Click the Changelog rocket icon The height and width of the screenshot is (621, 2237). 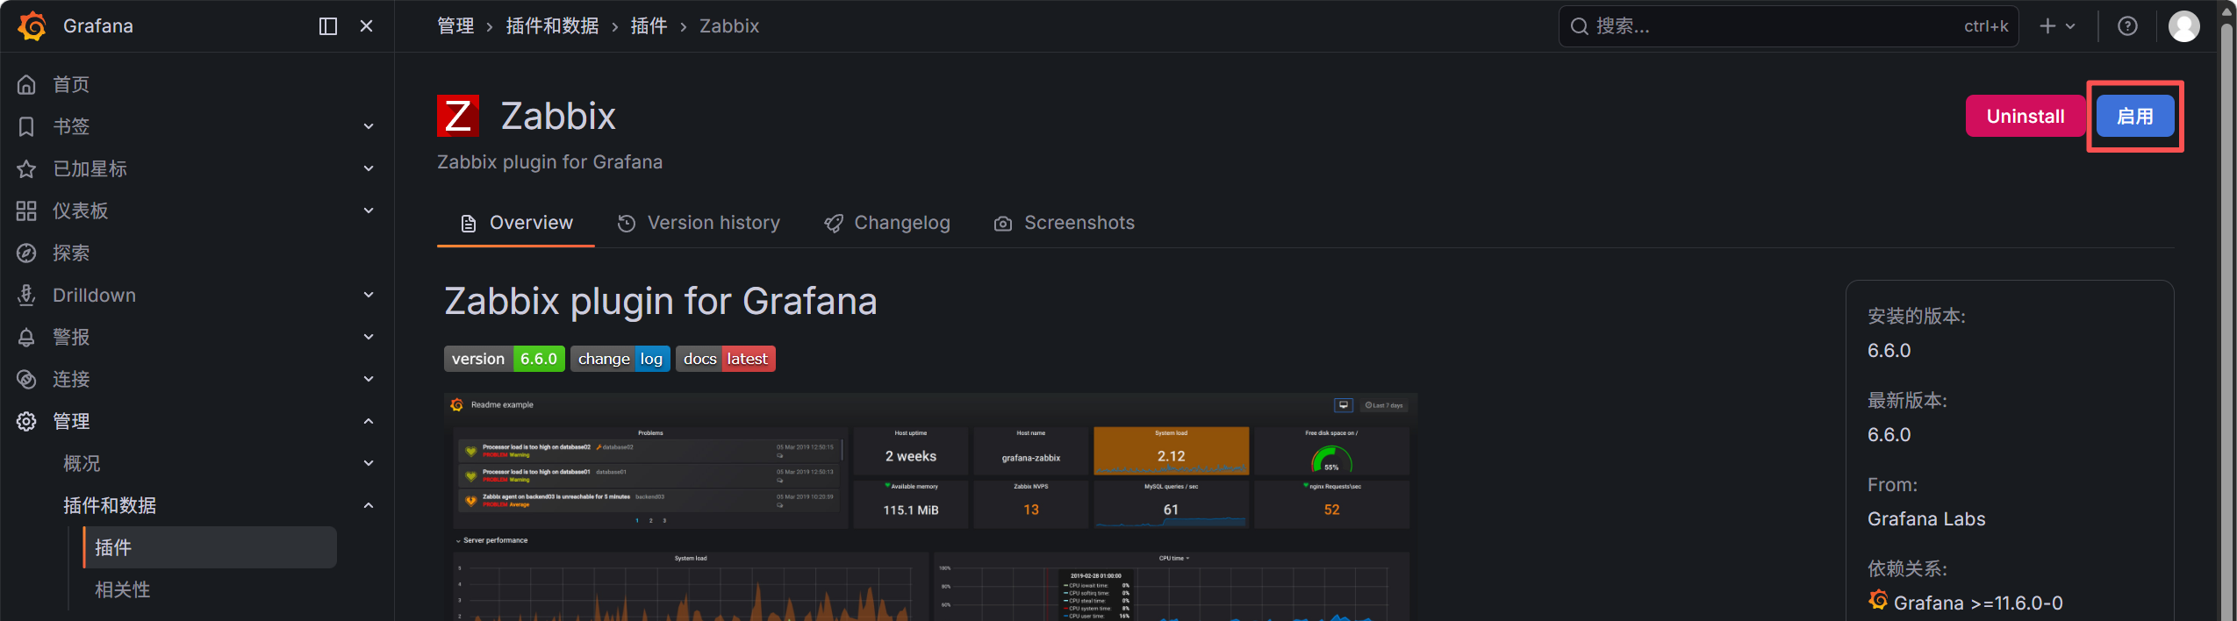(x=834, y=224)
